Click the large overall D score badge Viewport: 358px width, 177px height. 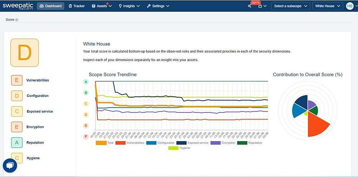(x=25, y=53)
